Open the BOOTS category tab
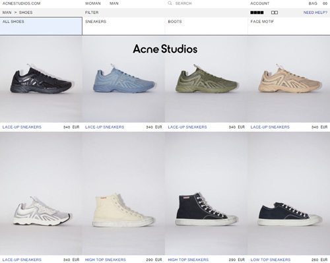The width and height of the screenshot is (330, 263). 207,26
